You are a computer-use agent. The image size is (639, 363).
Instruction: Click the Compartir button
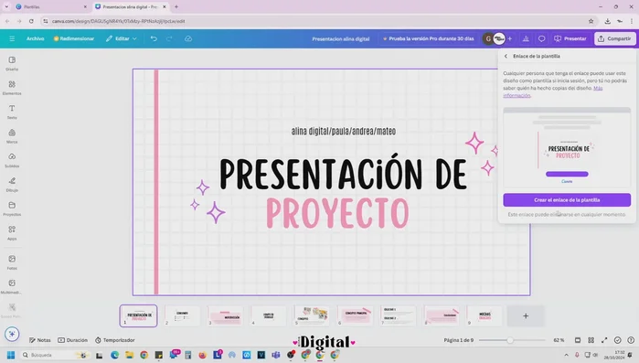tap(614, 38)
